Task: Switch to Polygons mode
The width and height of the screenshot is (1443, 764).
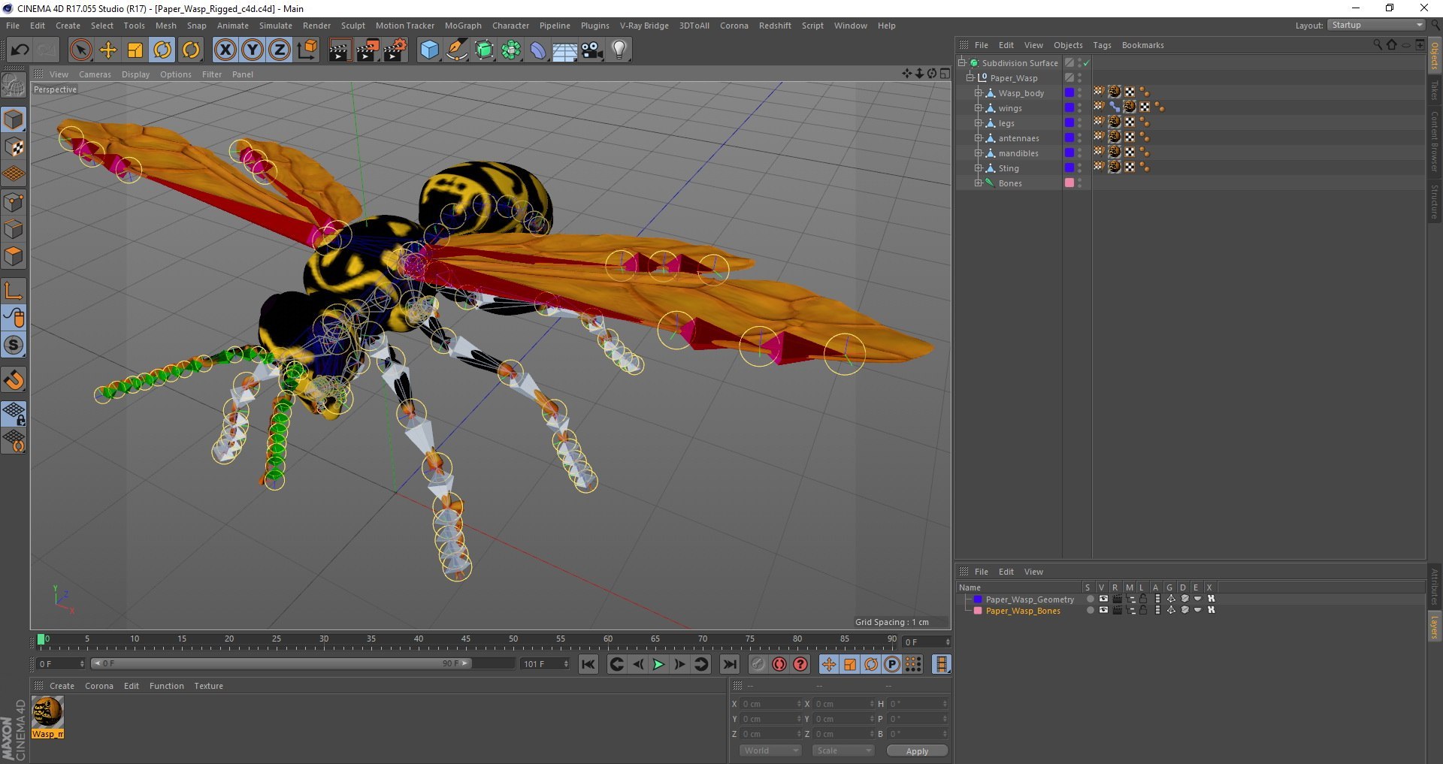Action: [14, 256]
